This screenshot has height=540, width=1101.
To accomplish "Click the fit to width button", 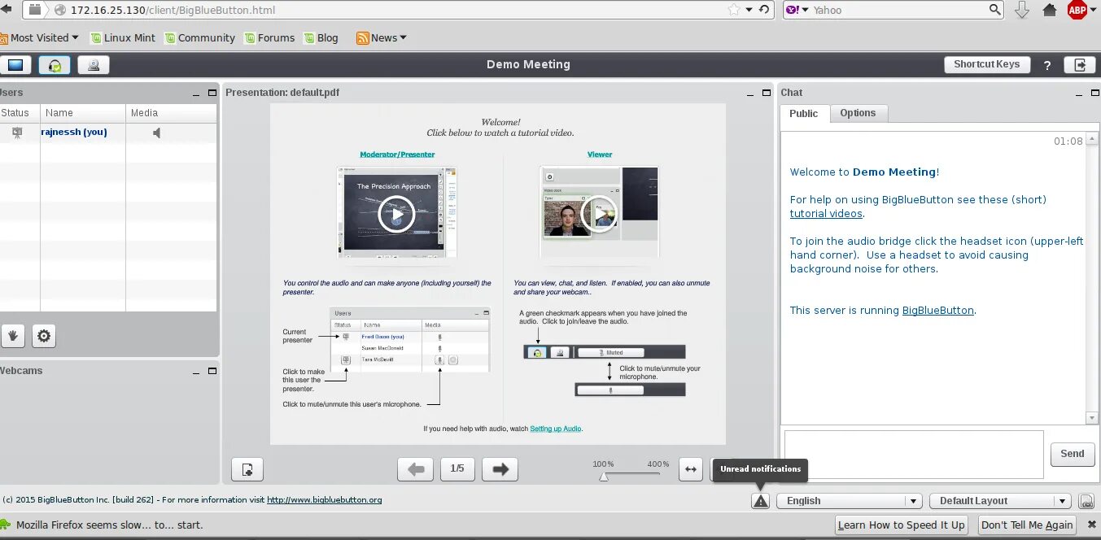I will [690, 469].
